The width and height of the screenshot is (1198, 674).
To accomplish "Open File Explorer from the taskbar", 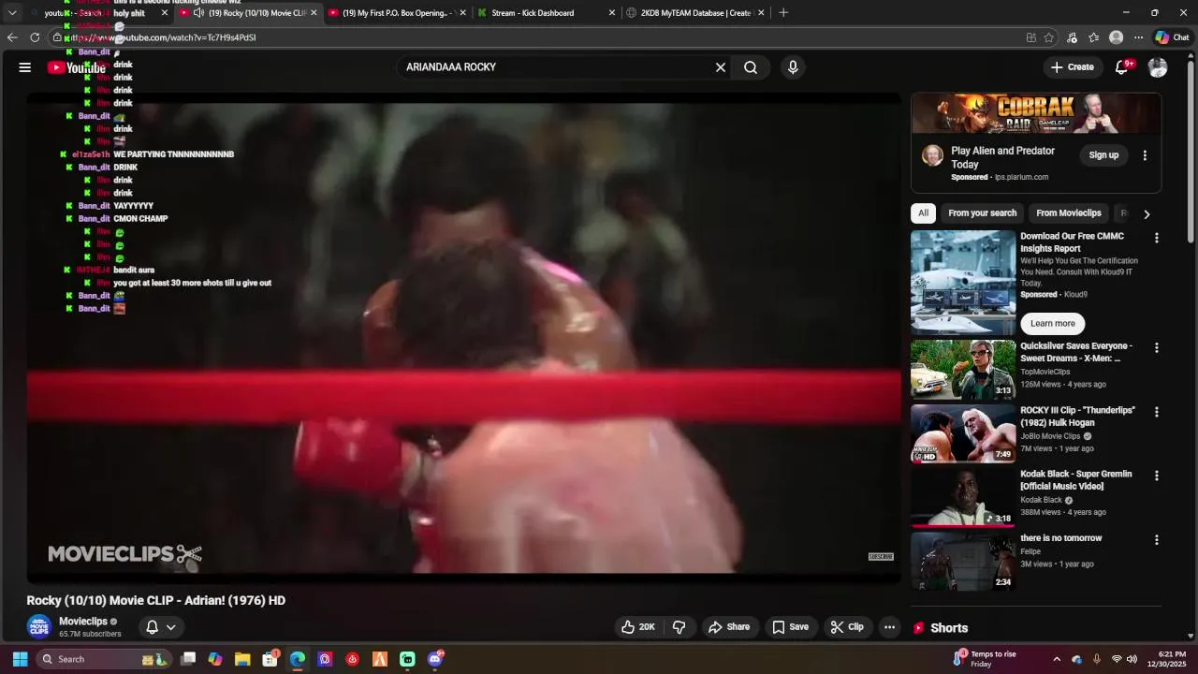I will click(242, 659).
